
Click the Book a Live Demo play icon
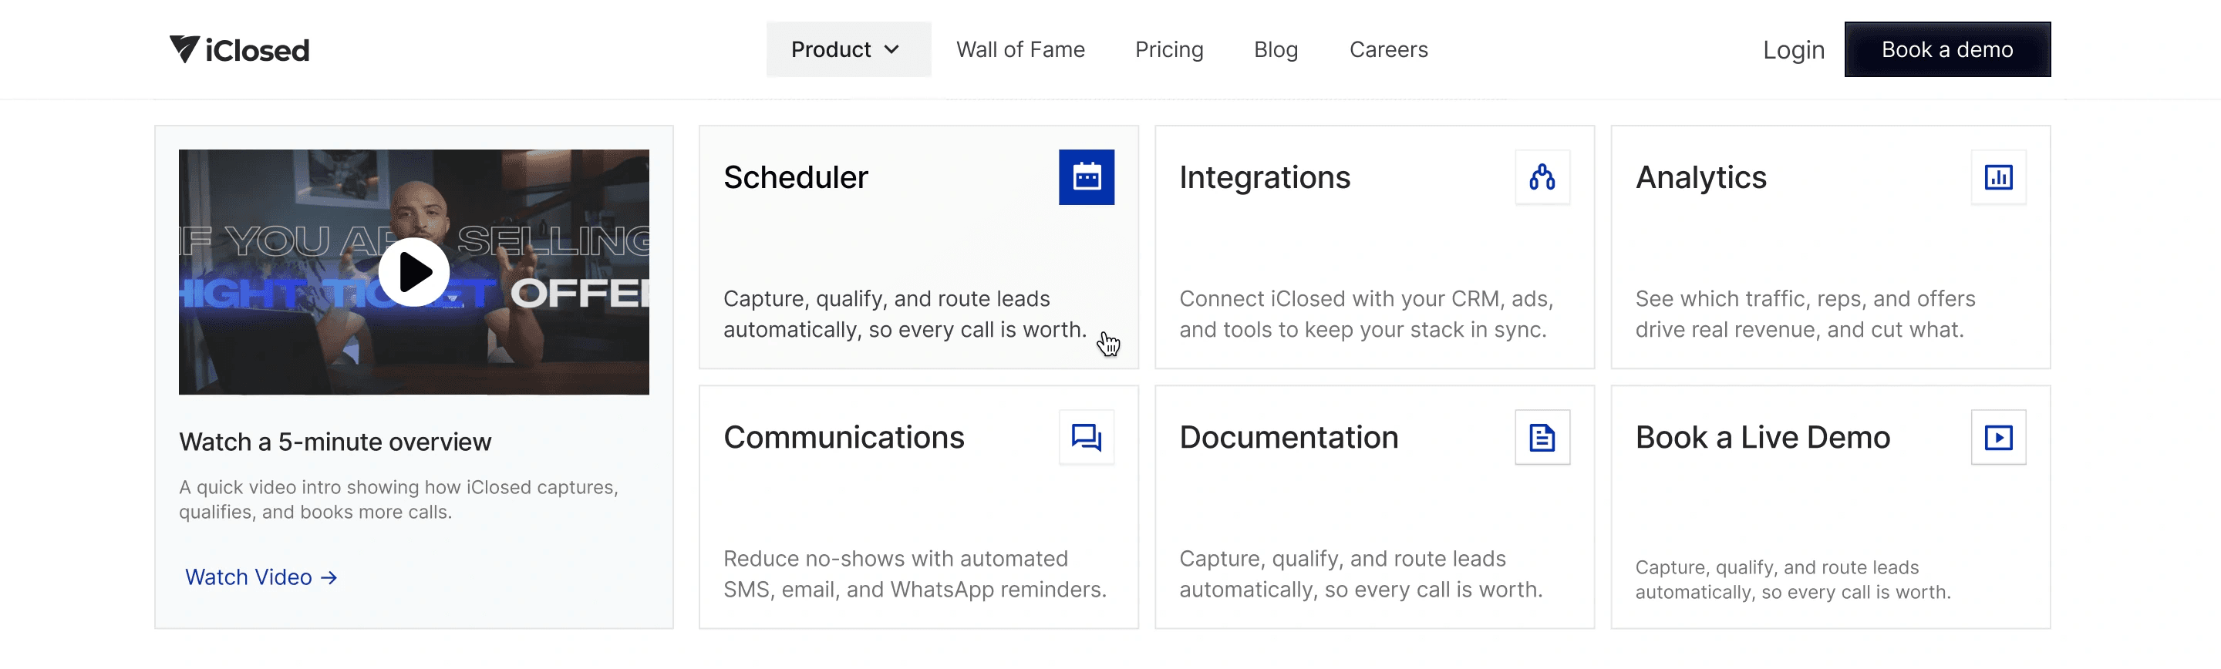pos(1999,437)
